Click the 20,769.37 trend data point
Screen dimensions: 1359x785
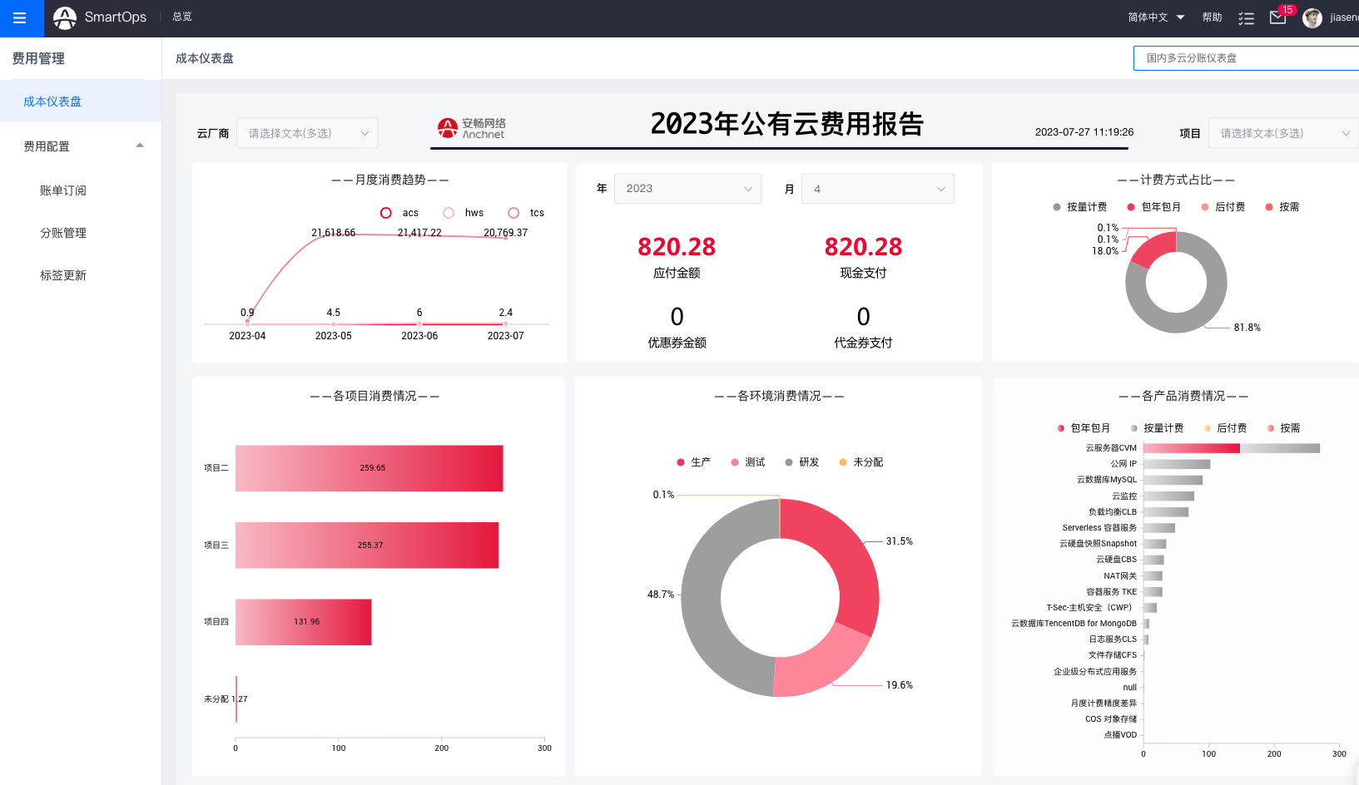coord(505,236)
